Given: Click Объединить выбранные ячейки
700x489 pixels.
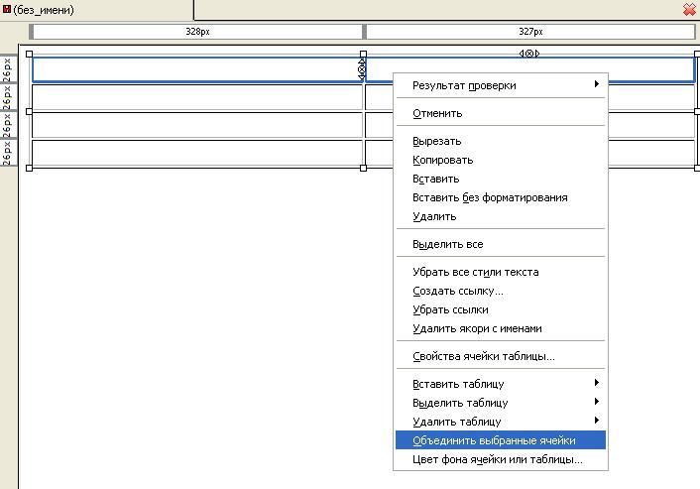Looking at the screenshot, I should 501,440.
